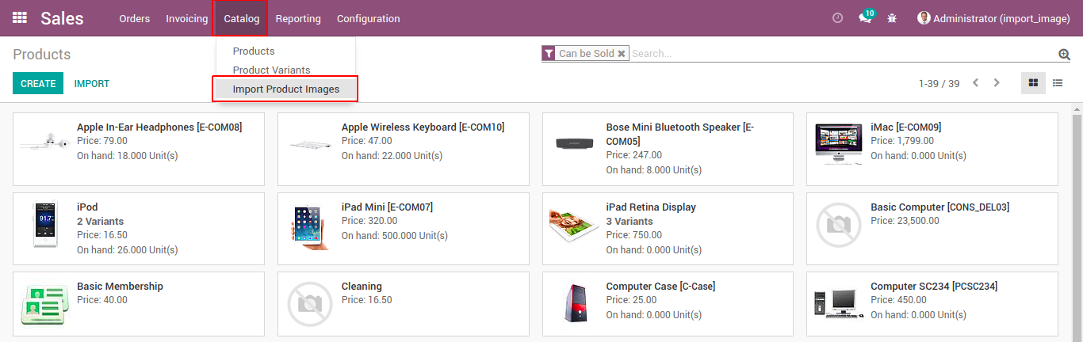Open the Orders menu
This screenshot has width=1083, height=342.
(x=135, y=18)
